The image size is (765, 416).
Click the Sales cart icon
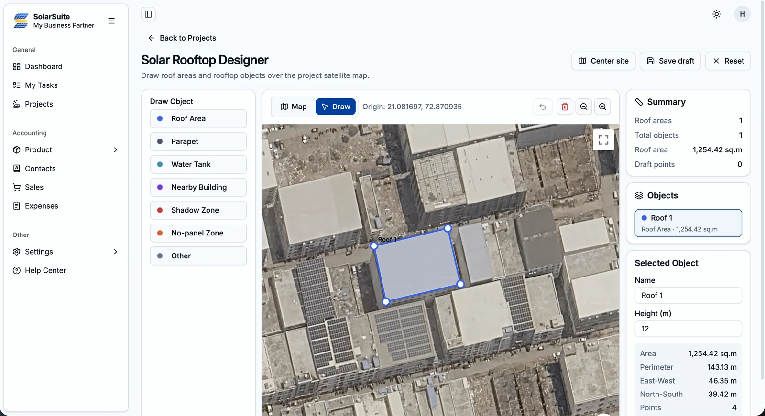click(x=17, y=187)
